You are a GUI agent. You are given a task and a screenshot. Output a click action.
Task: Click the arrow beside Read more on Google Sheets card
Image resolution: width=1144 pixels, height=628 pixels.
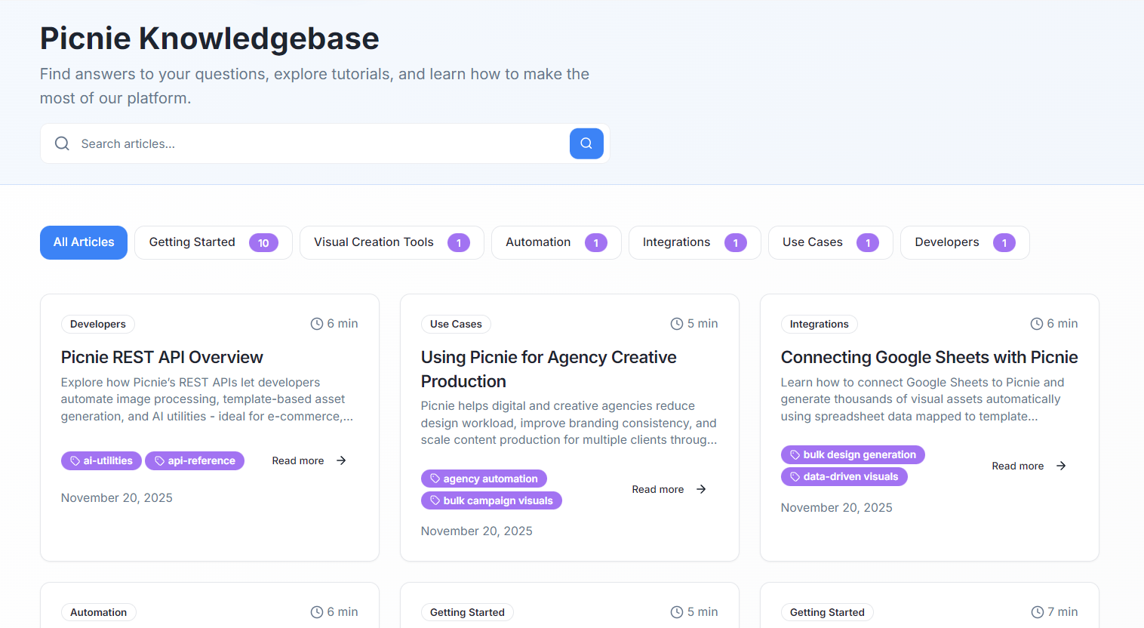tap(1062, 466)
